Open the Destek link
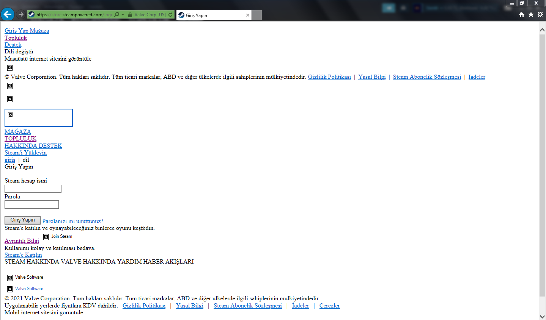Image resolution: width=546 pixels, height=320 pixels. pyautogui.click(x=13, y=45)
